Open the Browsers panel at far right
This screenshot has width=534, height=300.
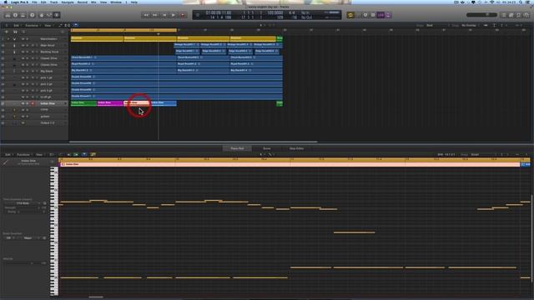[526, 15]
